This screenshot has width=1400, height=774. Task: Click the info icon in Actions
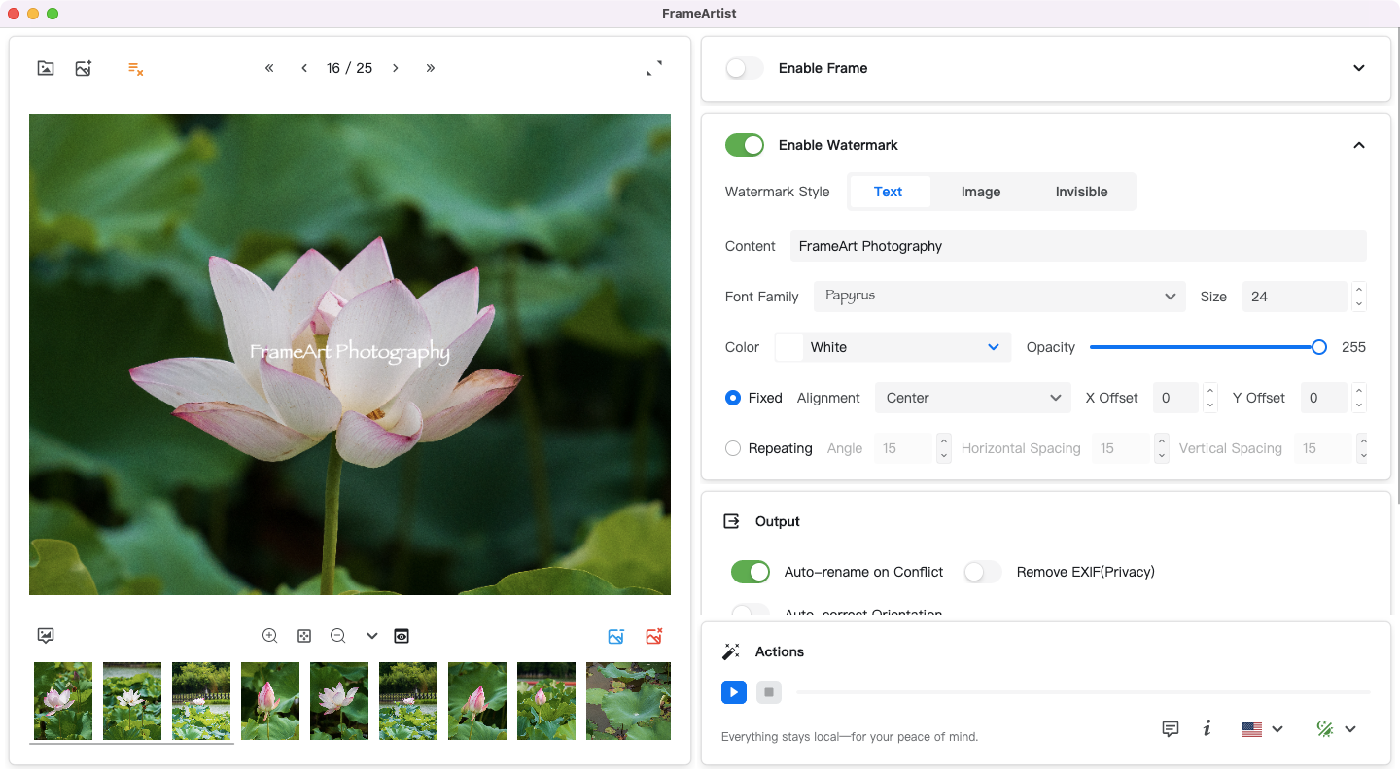pos(1207,728)
